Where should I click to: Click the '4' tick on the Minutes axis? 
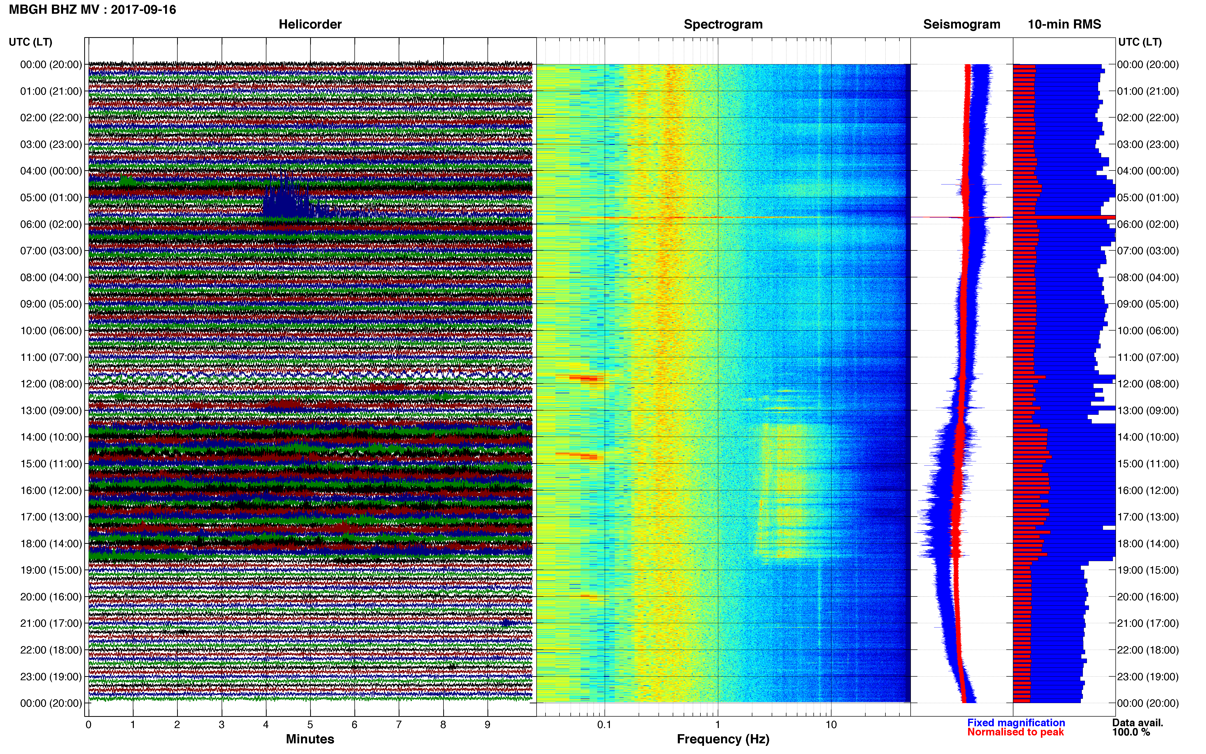pyautogui.click(x=266, y=724)
